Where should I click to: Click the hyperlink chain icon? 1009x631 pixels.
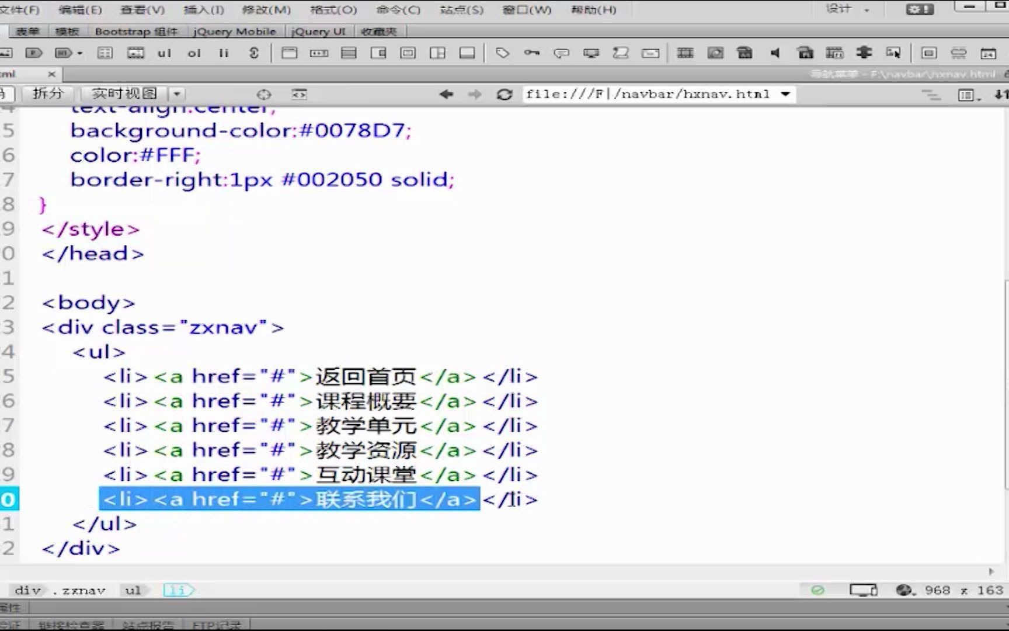click(x=253, y=53)
